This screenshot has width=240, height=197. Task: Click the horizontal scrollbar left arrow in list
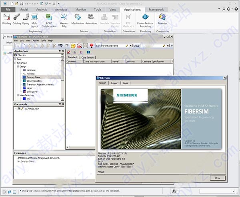pyautogui.click(x=68, y=147)
